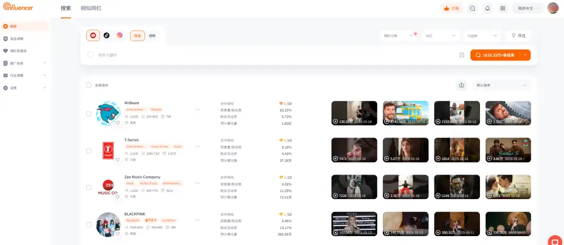Open the three-dot menu for T-Series
The image size is (564, 245).
point(197,146)
